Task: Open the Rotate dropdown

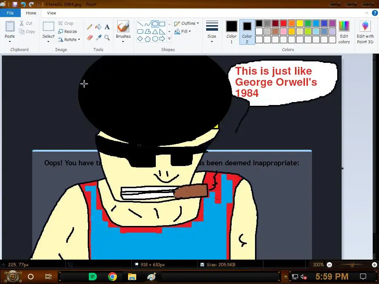Action: tap(69, 39)
